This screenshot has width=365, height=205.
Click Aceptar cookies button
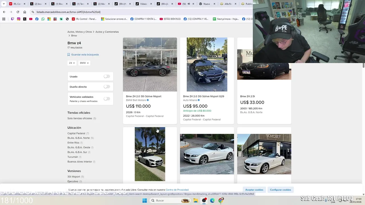point(254,190)
